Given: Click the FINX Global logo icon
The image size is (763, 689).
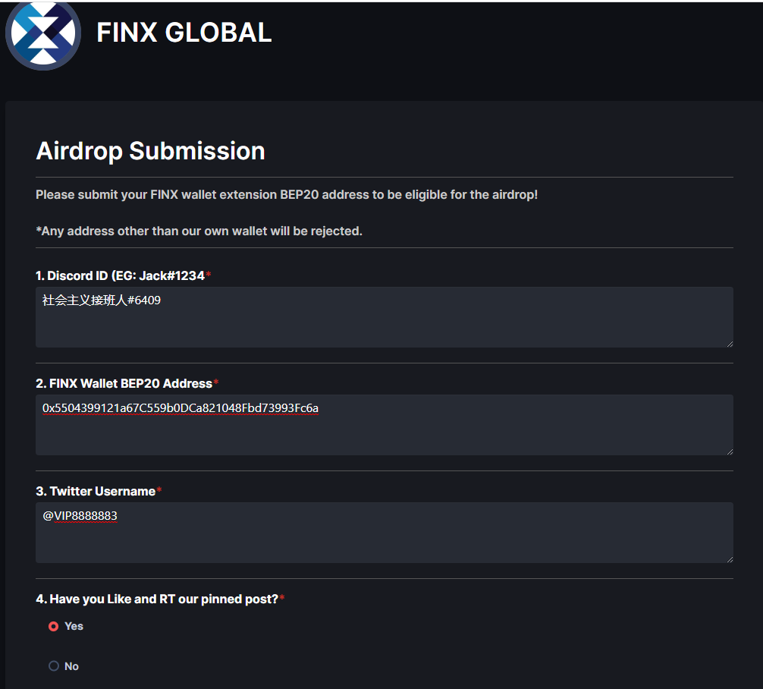Looking at the screenshot, I should pyautogui.click(x=43, y=34).
